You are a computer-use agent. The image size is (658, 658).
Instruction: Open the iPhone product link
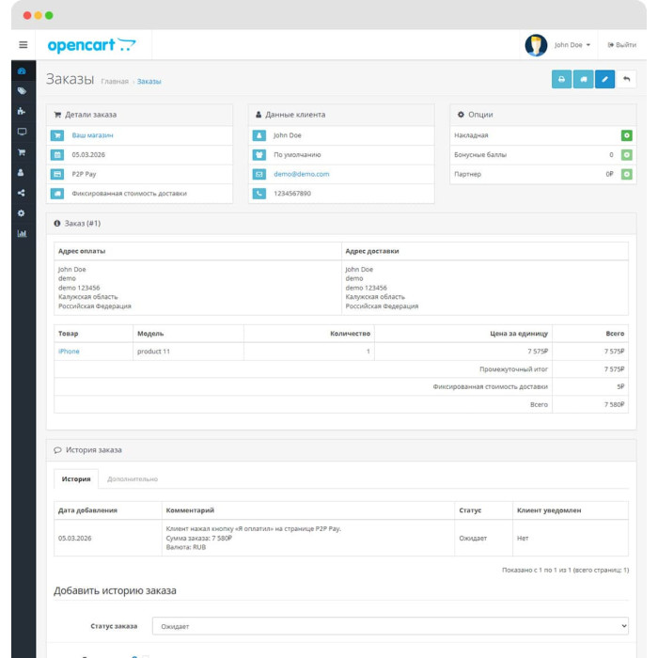pos(69,352)
